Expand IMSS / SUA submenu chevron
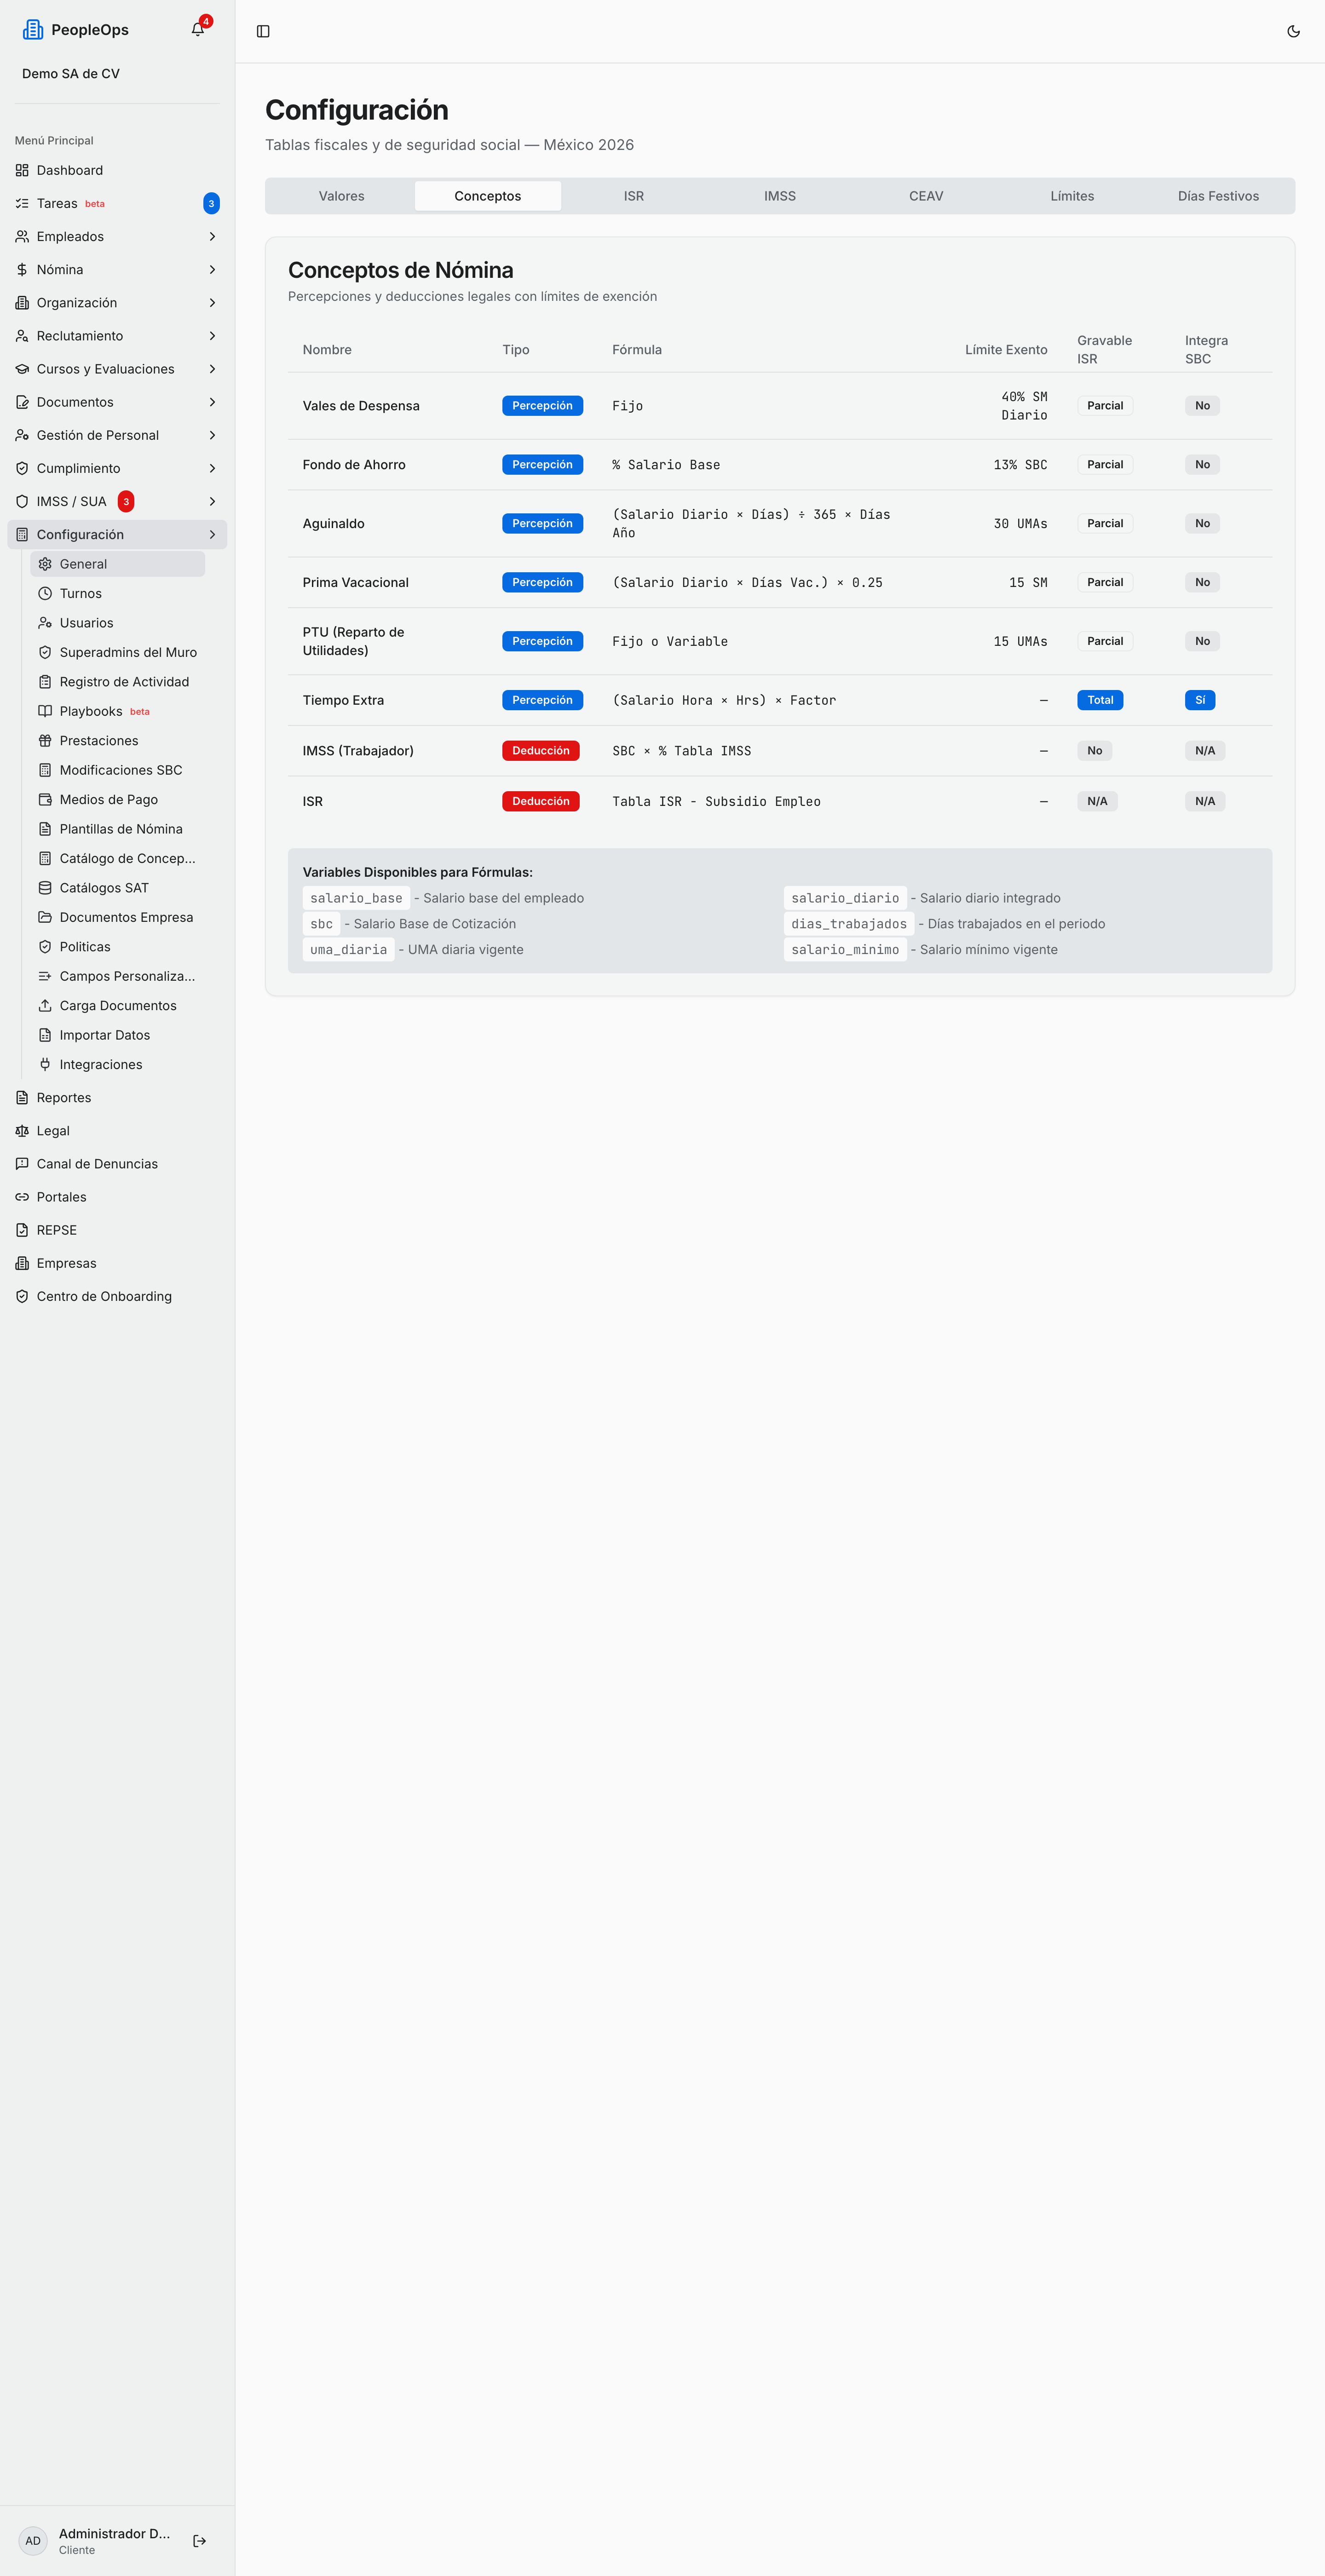 point(212,501)
